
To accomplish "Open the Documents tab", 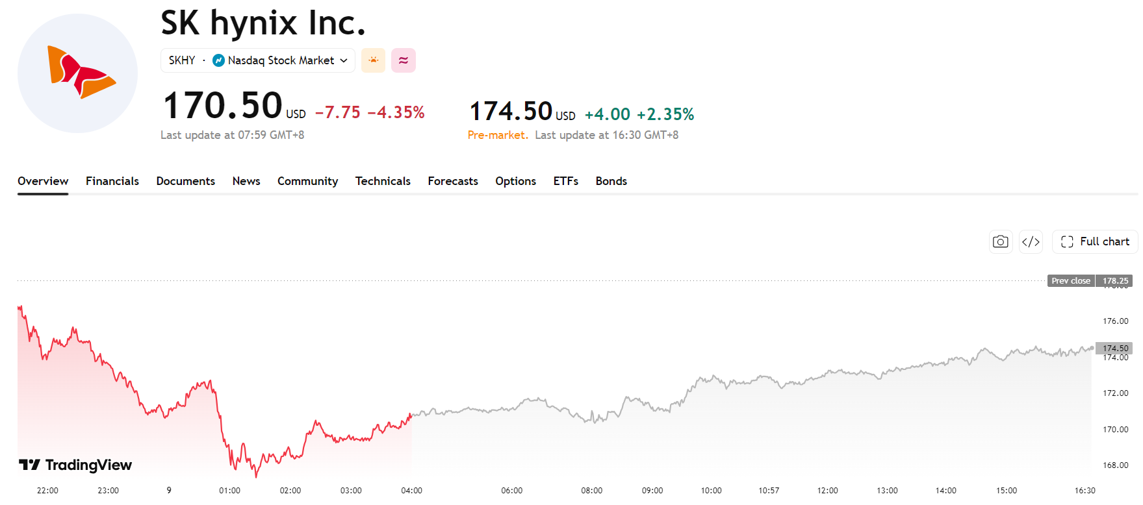I will point(186,181).
